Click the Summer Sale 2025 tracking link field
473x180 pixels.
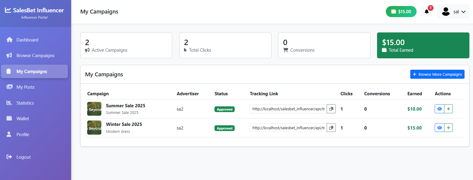point(288,109)
